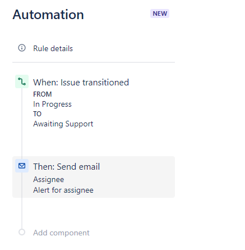This screenshot has height=250, width=245.
Task: Click the Add component link
Action: tap(61, 233)
